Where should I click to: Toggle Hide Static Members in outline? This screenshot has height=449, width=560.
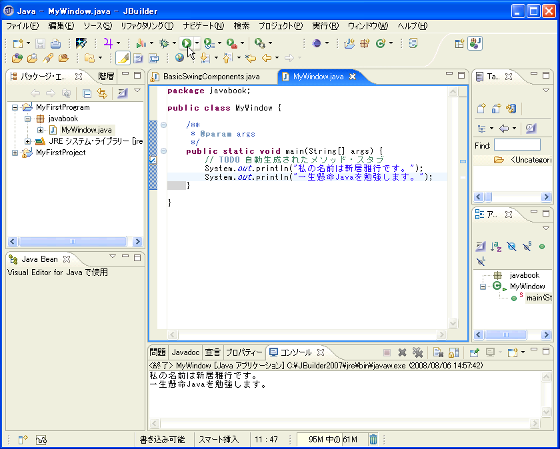pyautogui.click(x=527, y=246)
